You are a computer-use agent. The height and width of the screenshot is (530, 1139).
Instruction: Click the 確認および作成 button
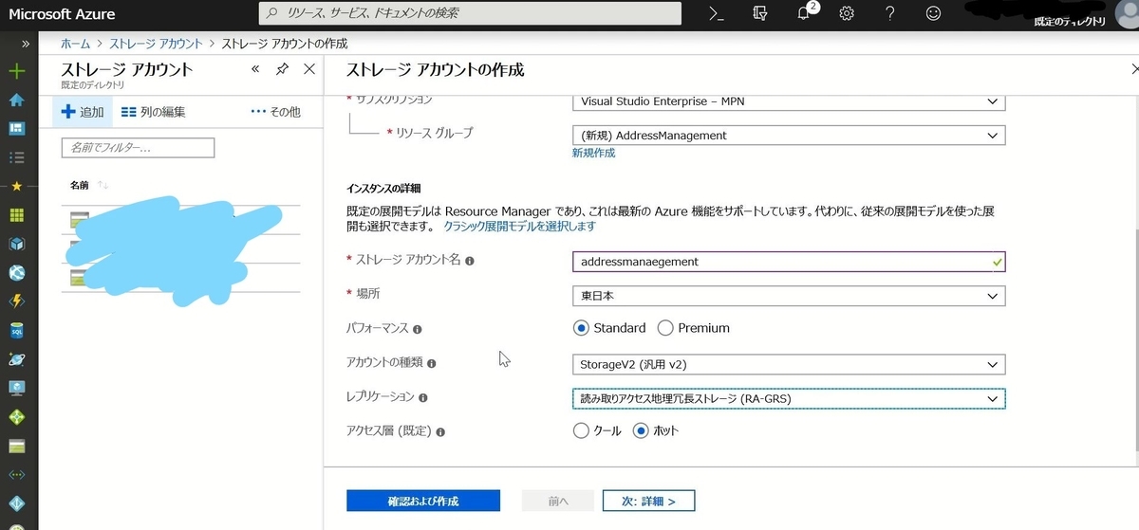pos(423,501)
